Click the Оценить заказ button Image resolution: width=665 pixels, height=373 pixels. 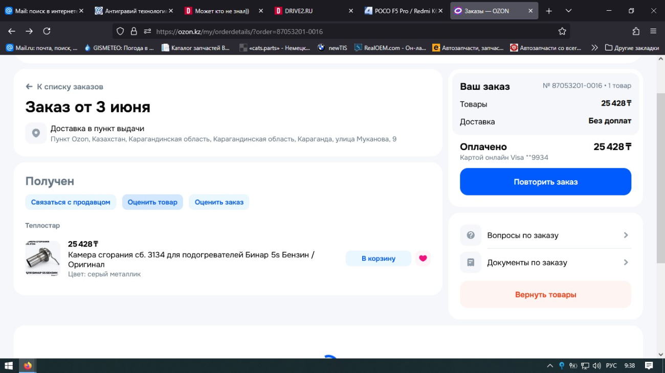[x=219, y=202]
